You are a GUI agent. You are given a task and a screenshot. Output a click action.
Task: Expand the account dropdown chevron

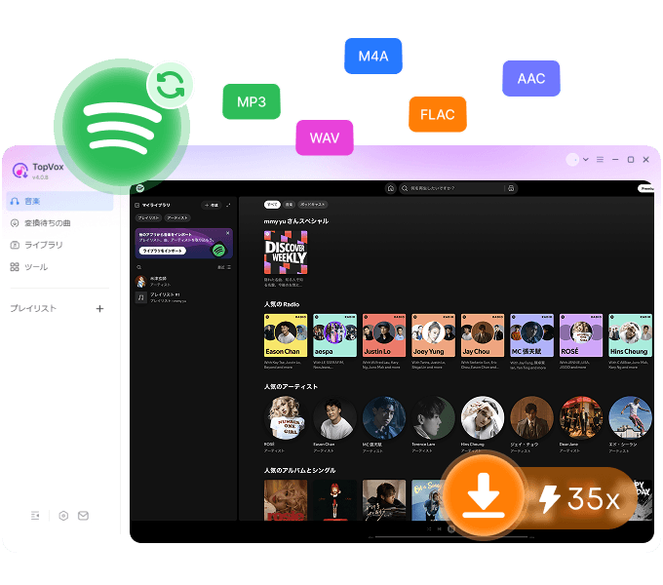tap(586, 160)
